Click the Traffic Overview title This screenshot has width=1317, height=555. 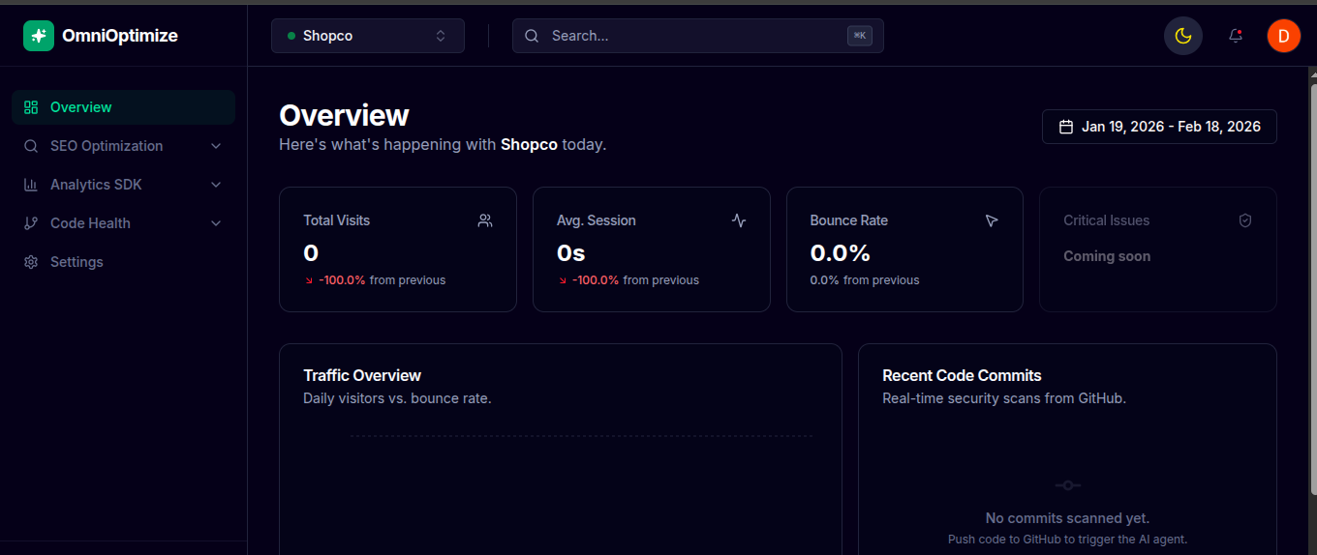click(362, 375)
